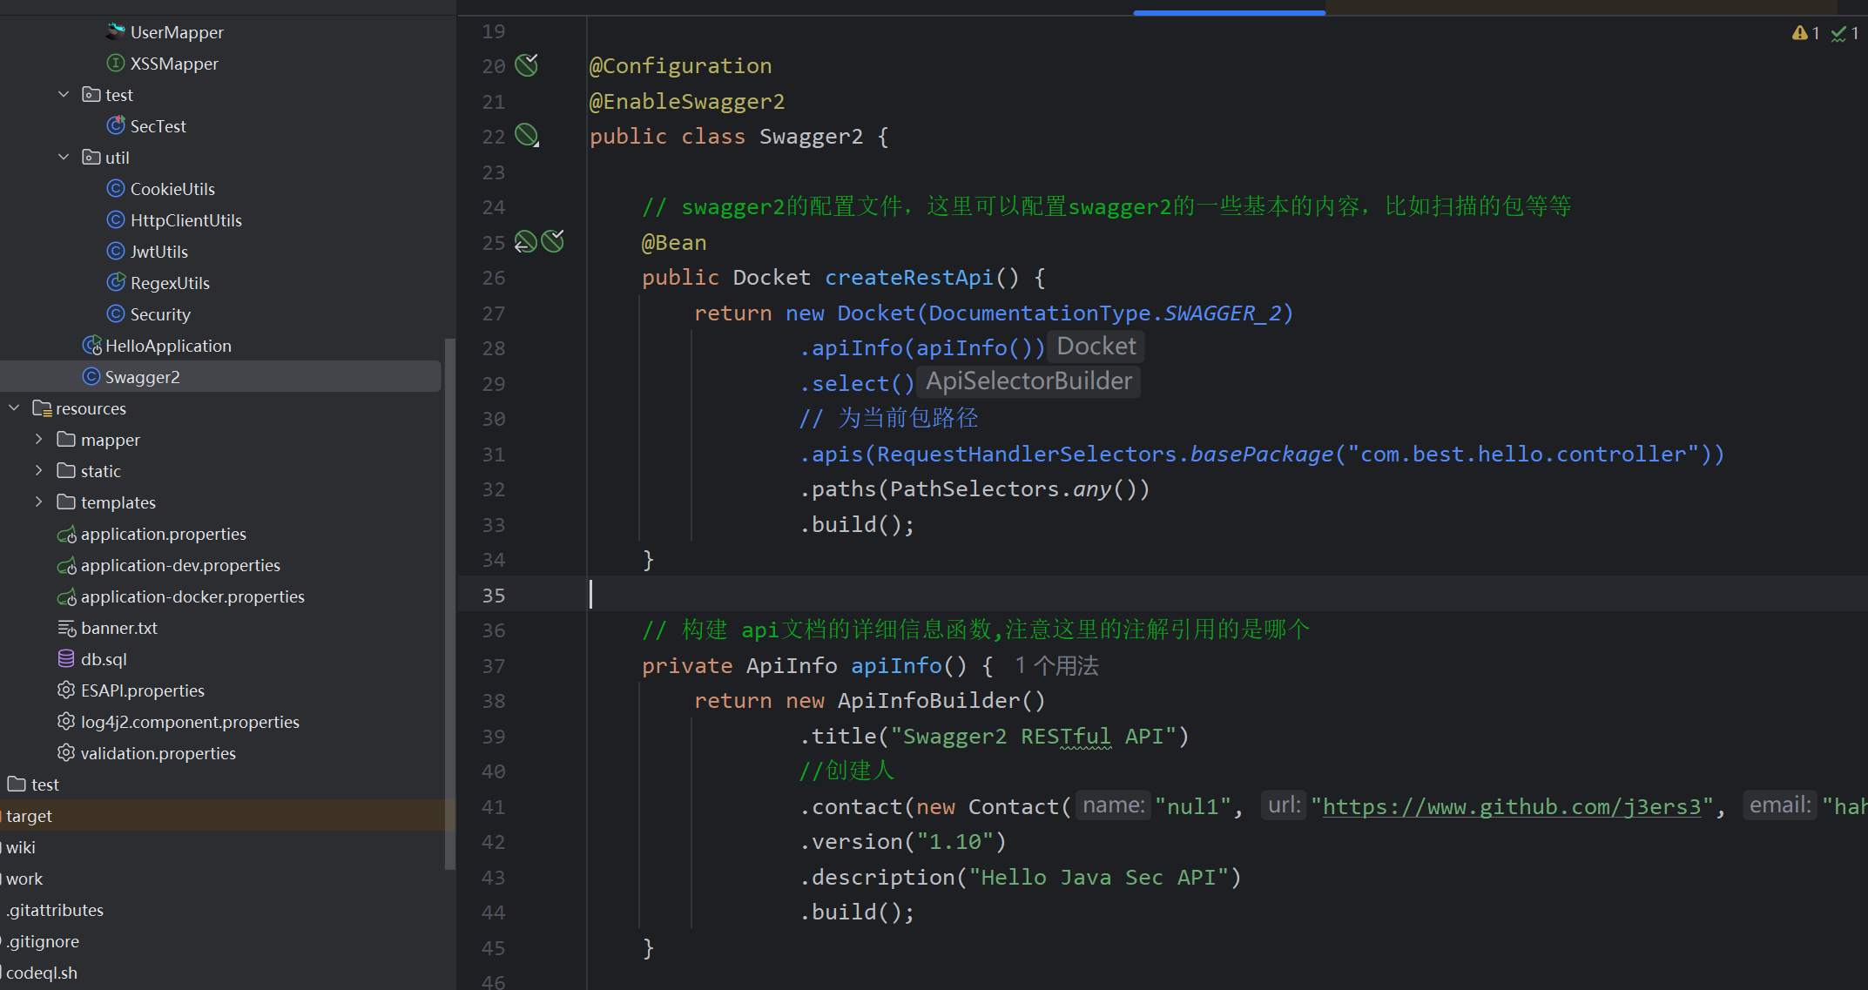Viewport: 1868px width, 990px height.
Task: Click the SecTest class icon
Action: (x=116, y=125)
